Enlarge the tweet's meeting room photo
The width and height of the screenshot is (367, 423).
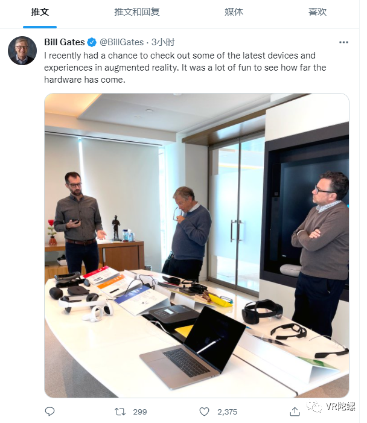(x=196, y=246)
